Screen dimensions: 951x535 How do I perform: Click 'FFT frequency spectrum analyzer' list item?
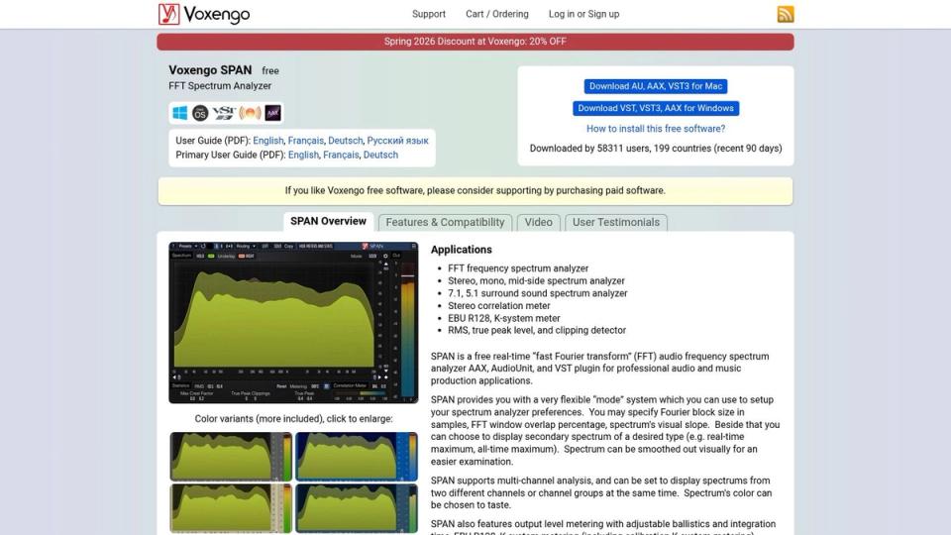(518, 268)
